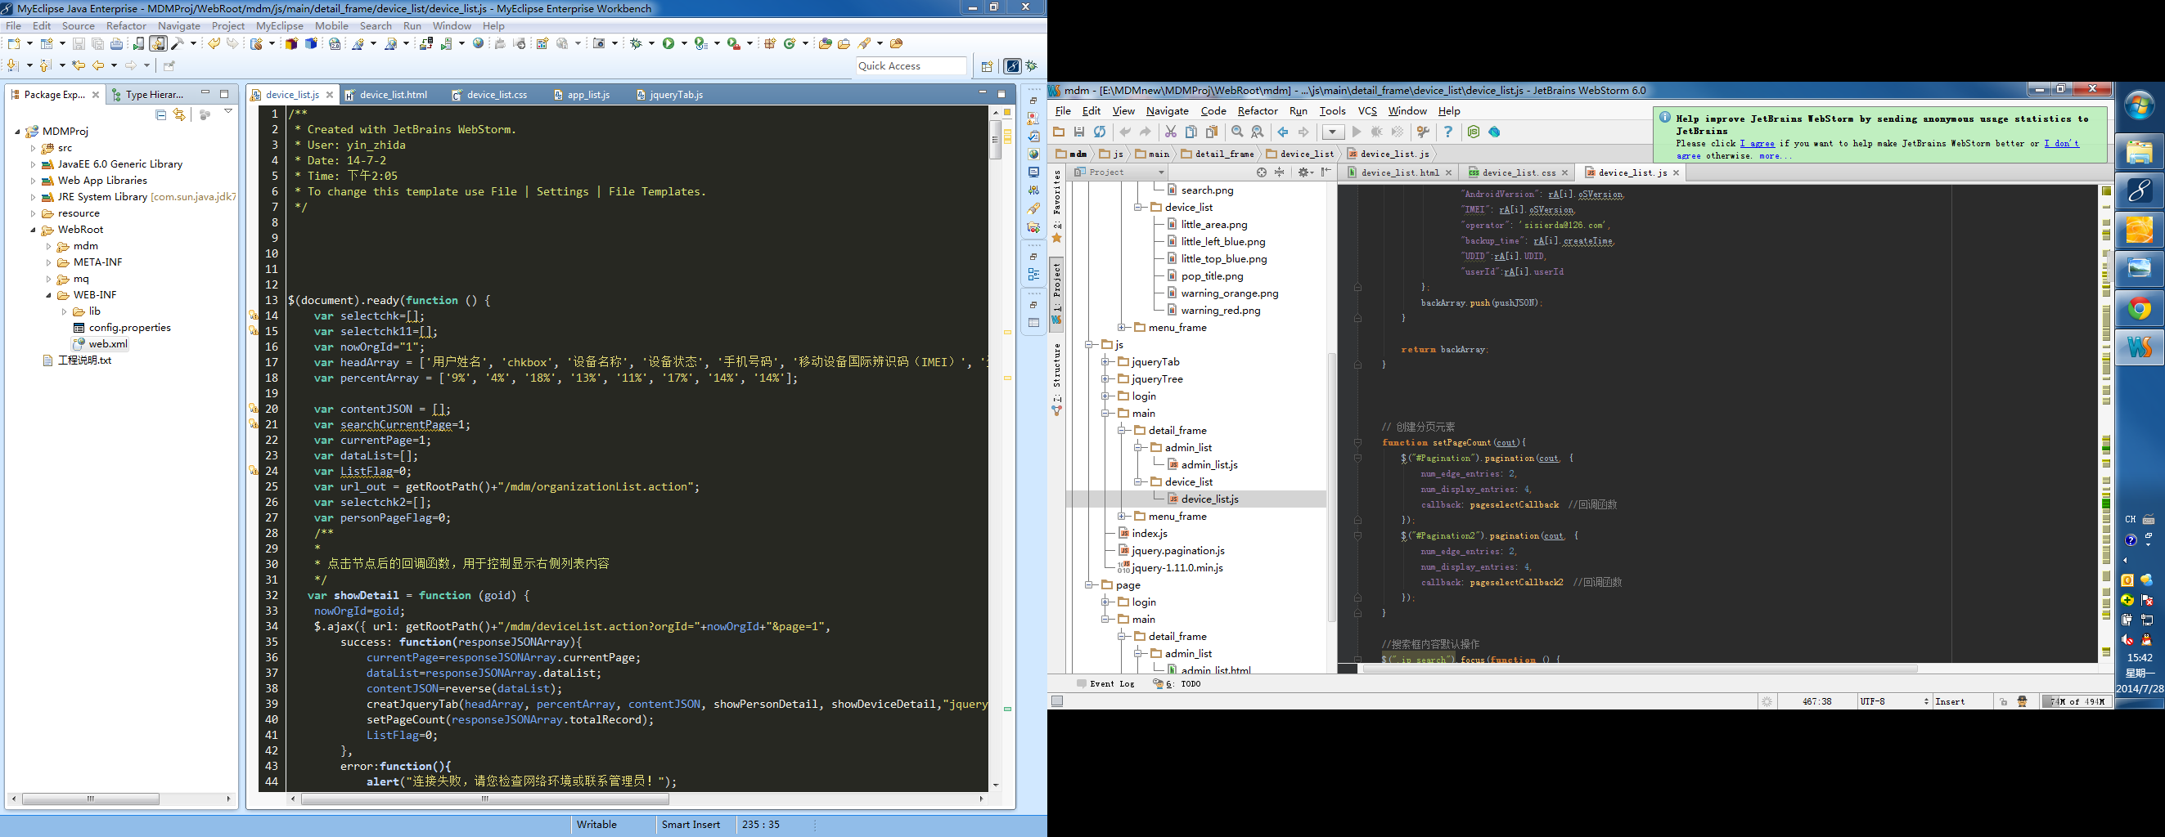Click the Debug bug icon in MyEclipse toolbar
2165x837 pixels.
click(637, 43)
